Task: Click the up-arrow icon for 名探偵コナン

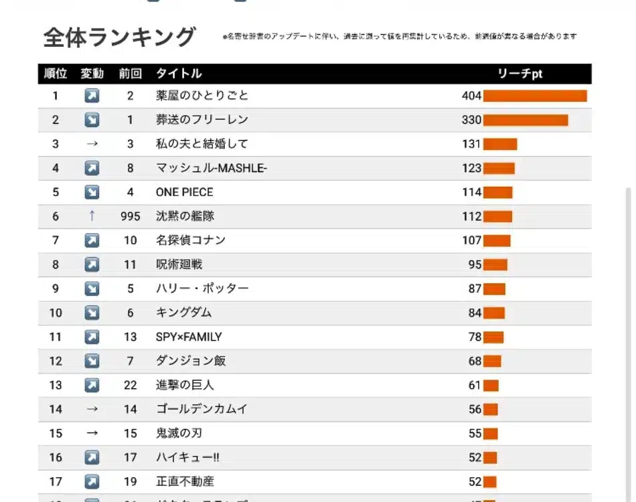Action: pyautogui.click(x=92, y=240)
